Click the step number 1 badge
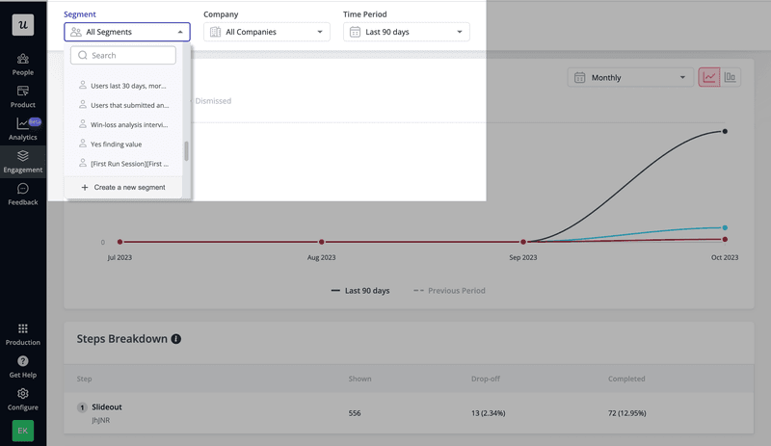The image size is (771, 446). click(x=82, y=407)
